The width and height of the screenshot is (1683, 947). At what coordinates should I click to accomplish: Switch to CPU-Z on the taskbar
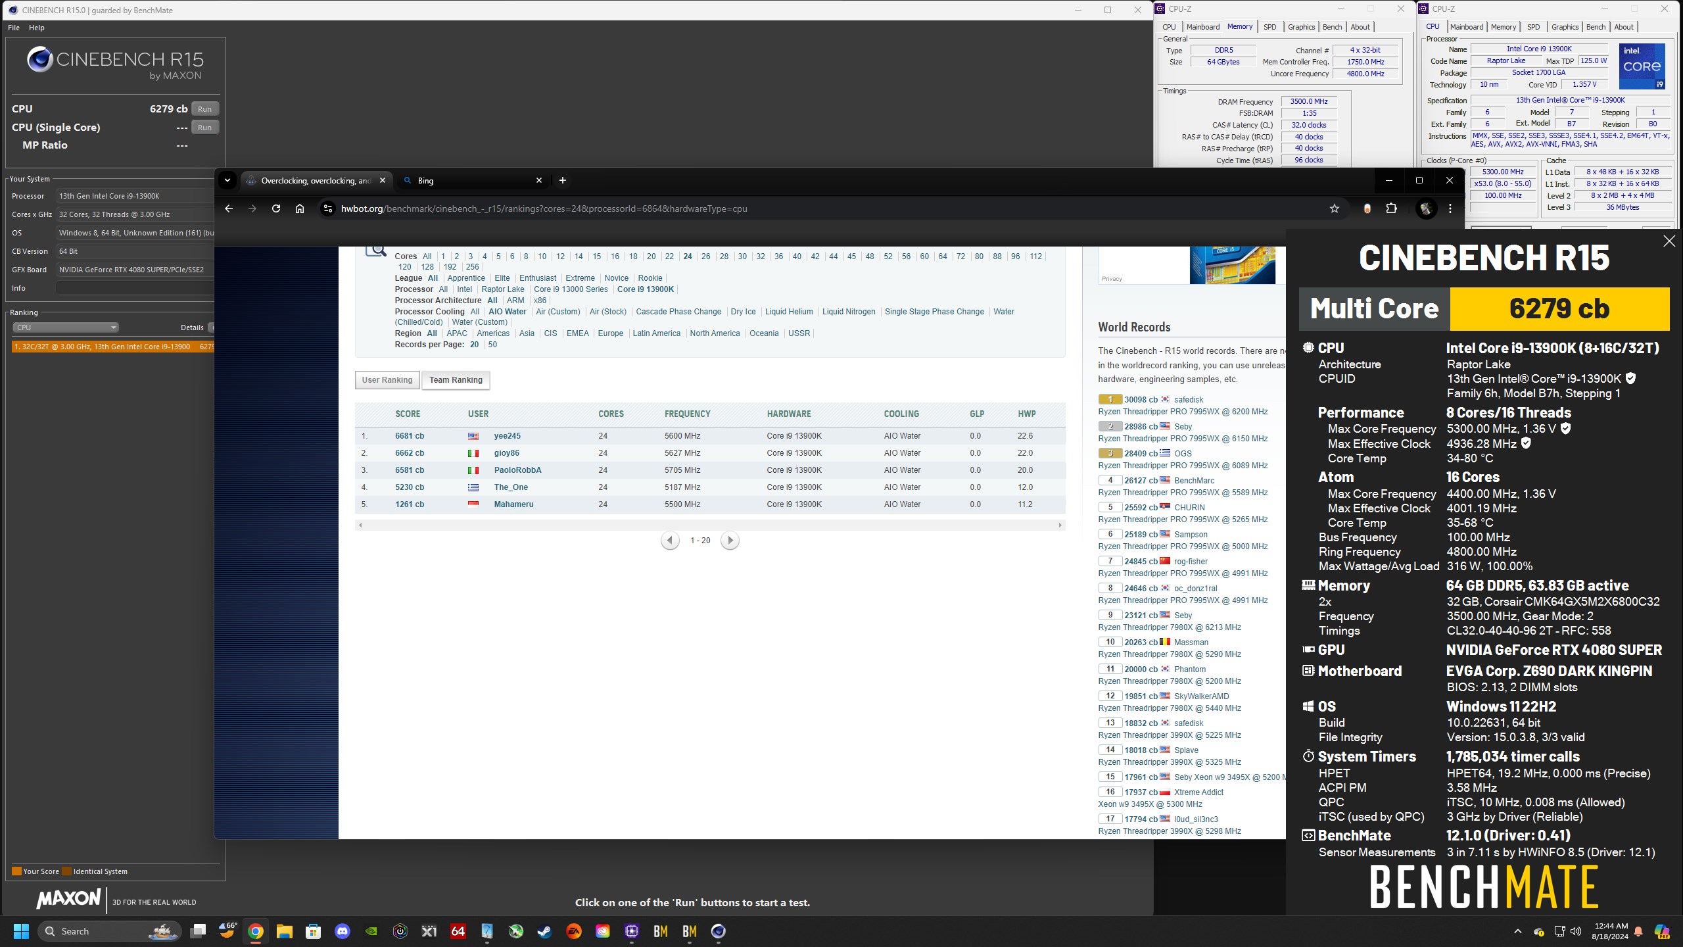[632, 931]
